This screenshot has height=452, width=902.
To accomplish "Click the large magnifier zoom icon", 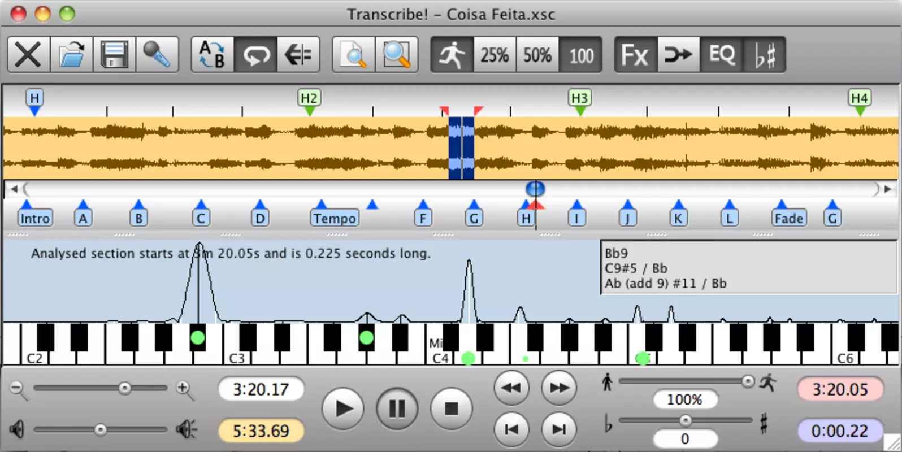I will (x=397, y=55).
